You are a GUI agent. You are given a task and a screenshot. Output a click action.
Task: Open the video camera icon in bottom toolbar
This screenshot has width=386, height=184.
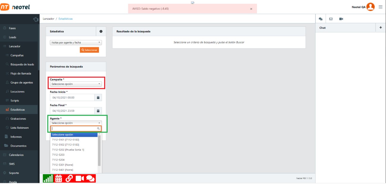coord(80,178)
